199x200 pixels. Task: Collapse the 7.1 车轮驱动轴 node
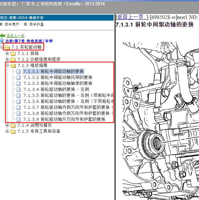(1, 47)
